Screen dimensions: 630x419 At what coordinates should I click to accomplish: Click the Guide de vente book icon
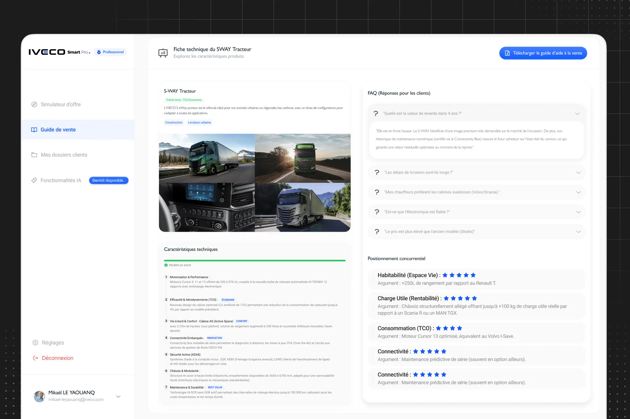[x=34, y=130]
